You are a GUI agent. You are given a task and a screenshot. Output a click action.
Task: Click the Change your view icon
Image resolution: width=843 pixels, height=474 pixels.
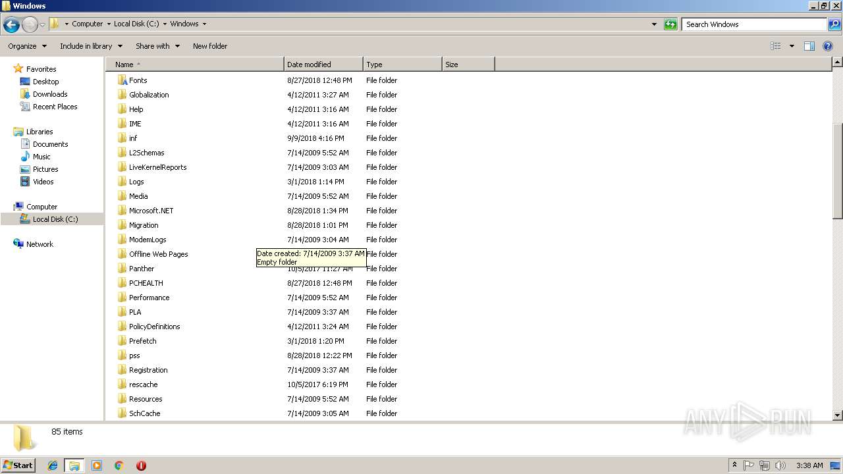coord(776,46)
